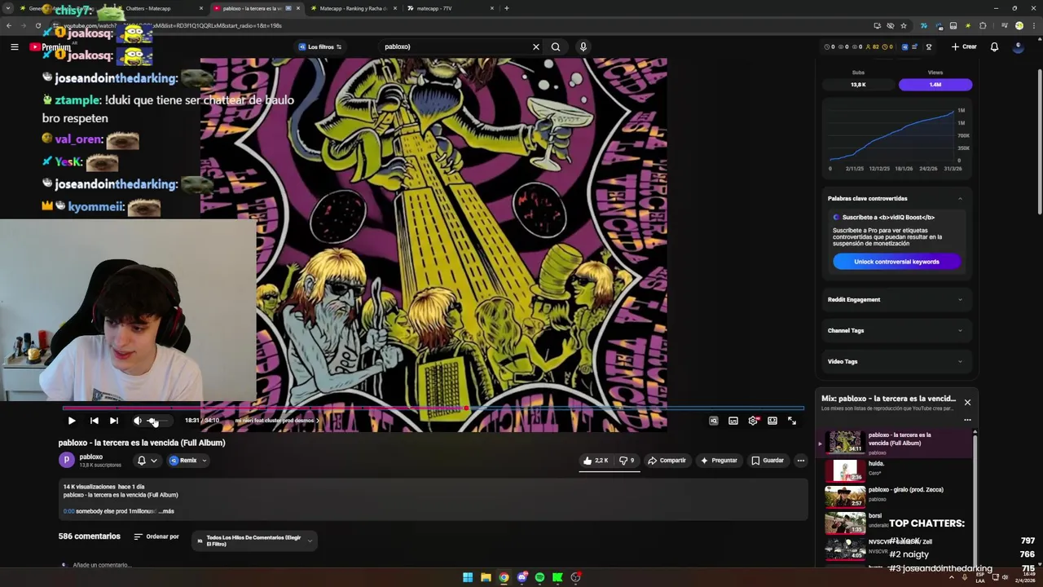This screenshot has height=587, width=1043.
Task: Adjust the volume slider in player
Action: coord(158,421)
